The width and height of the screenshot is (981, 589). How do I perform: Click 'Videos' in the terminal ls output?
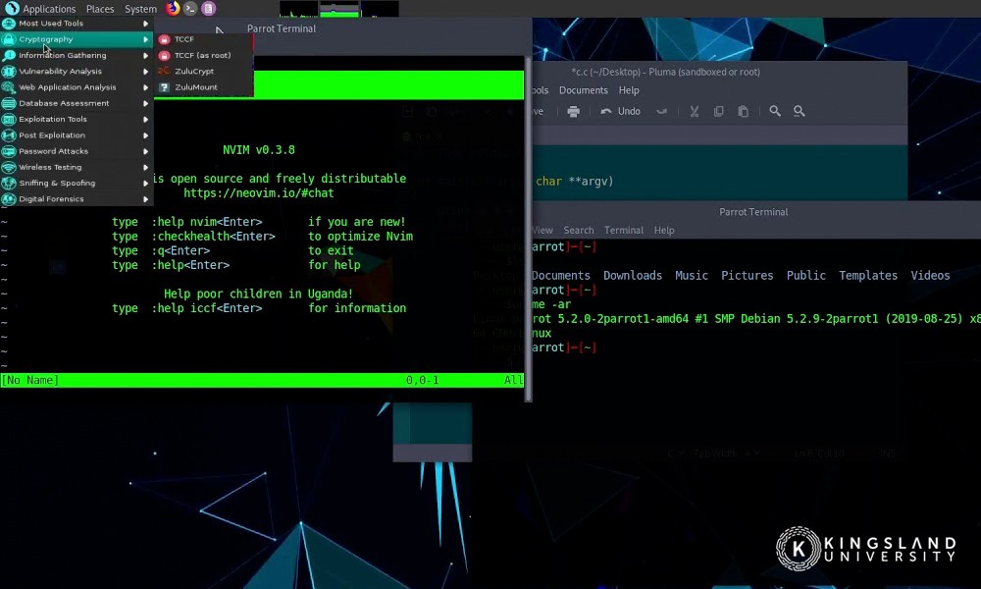point(930,276)
